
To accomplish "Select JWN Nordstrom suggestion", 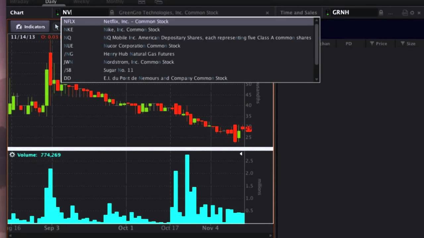I will click(187, 62).
